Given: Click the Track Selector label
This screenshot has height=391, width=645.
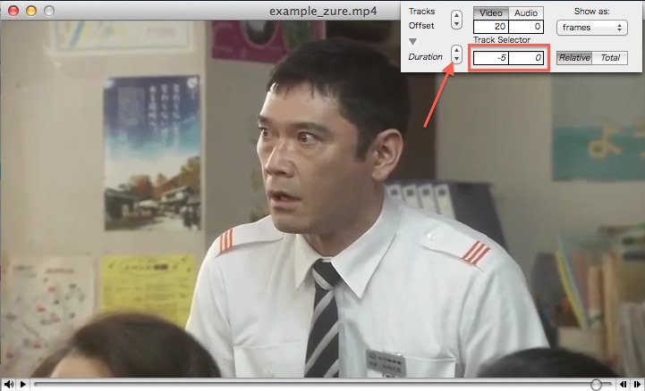Looking at the screenshot, I should tap(502, 40).
